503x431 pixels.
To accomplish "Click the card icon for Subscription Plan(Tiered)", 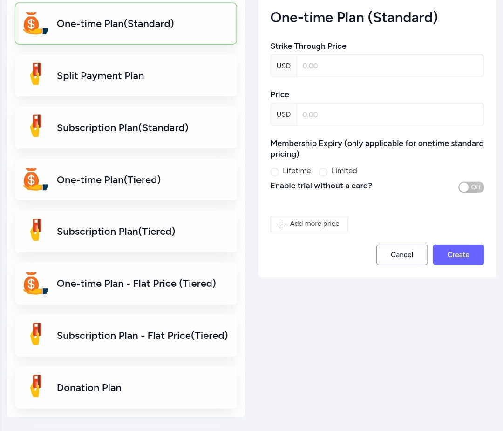I will click(x=35, y=230).
